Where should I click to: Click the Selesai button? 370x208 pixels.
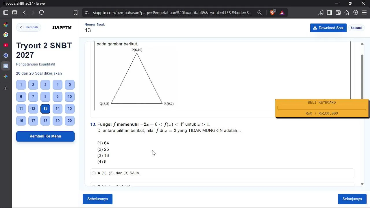click(356, 28)
